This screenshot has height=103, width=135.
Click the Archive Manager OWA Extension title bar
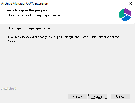[63, 4]
